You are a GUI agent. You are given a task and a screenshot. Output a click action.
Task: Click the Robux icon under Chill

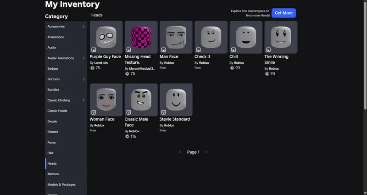tap(232, 68)
